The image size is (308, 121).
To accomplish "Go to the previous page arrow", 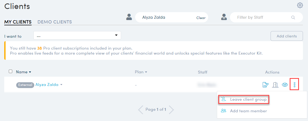I will tap(141, 110).
